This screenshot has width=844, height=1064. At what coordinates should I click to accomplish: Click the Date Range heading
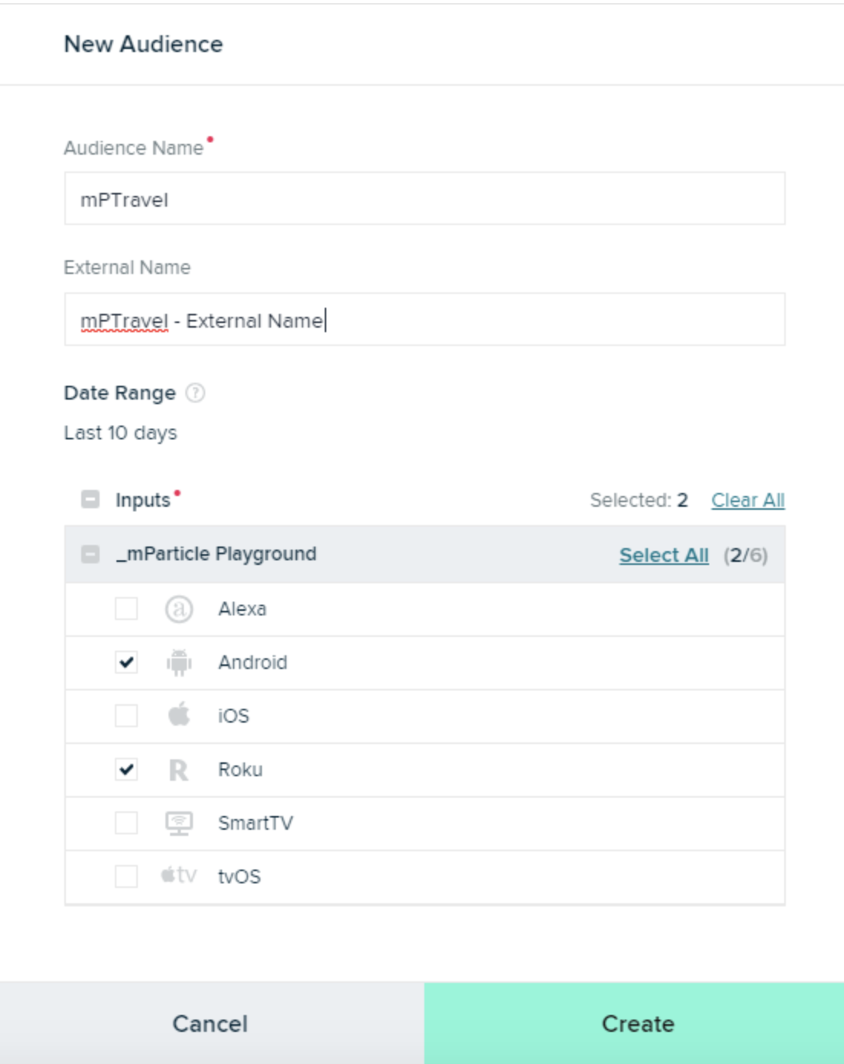[x=120, y=393]
